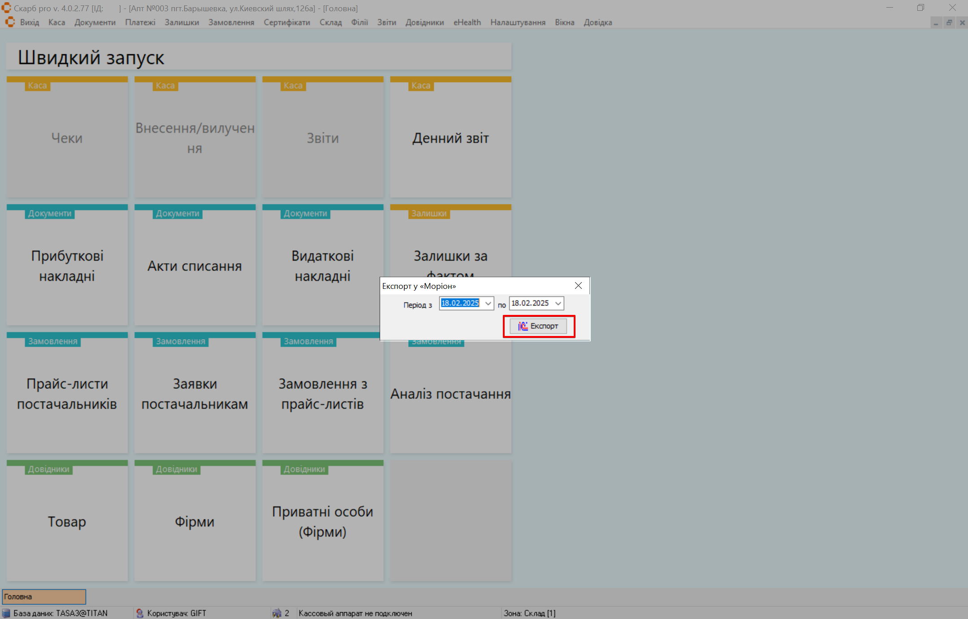Restore the inner MDI window
The width and height of the screenshot is (968, 619).
click(949, 23)
